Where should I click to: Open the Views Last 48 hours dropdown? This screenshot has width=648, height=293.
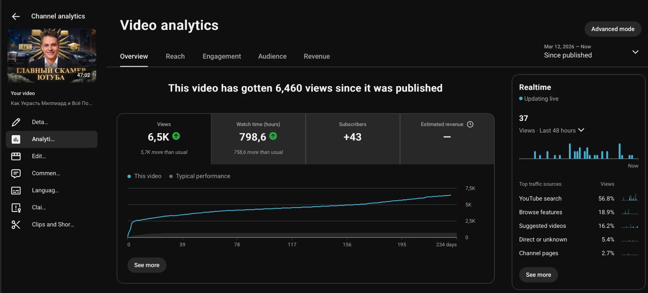pyautogui.click(x=551, y=130)
